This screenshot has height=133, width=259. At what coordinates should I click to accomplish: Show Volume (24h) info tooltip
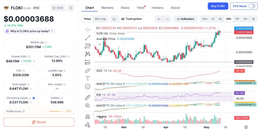29,56
